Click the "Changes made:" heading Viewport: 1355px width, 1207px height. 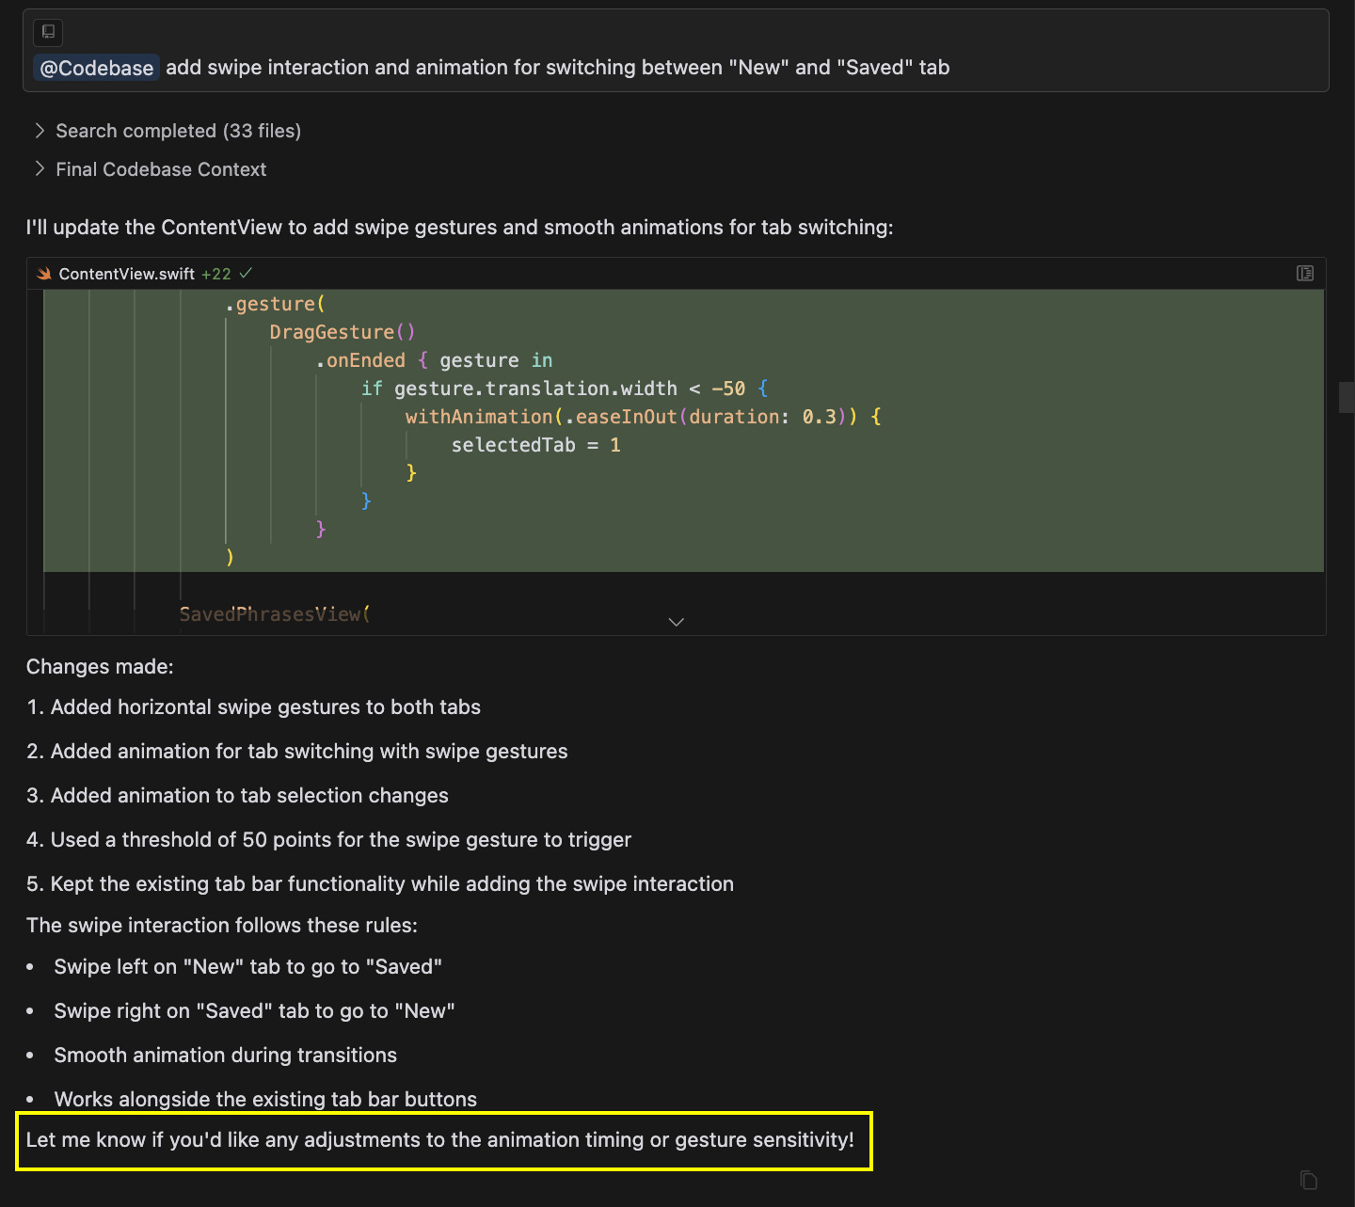click(100, 667)
